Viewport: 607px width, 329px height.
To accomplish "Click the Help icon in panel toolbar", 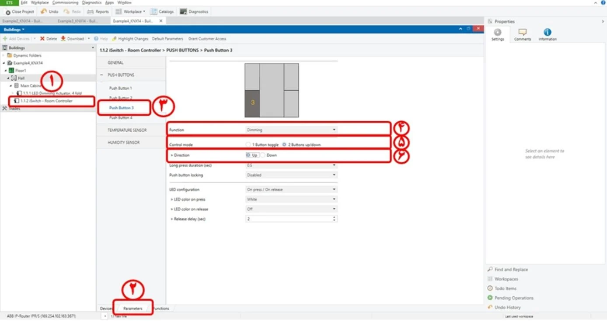I will pyautogui.click(x=96, y=39).
